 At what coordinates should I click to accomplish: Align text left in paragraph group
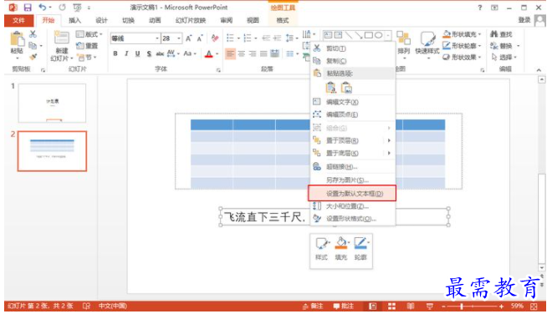coord(230,53)
